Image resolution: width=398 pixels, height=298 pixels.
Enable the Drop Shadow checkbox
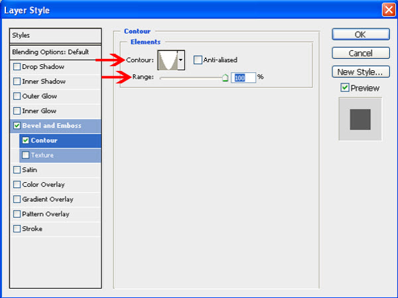click(17, 67)
